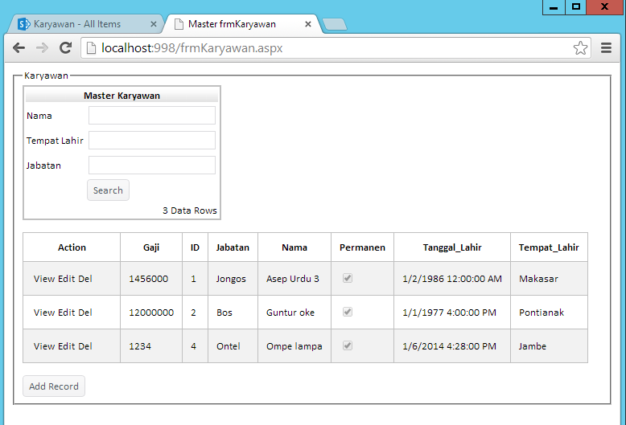Viewport: 626px width, 425px height.
Task: Toggle Permanen checkbox for Guntur oke
Action: point(348,312)
